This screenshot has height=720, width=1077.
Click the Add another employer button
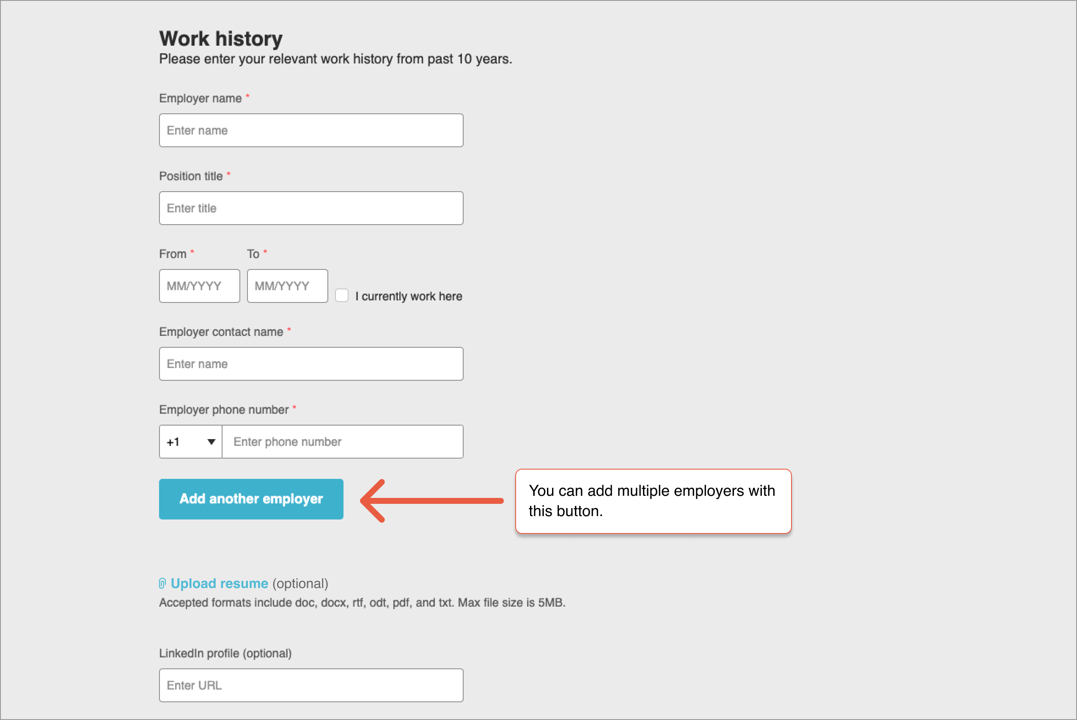pos(251,499)
